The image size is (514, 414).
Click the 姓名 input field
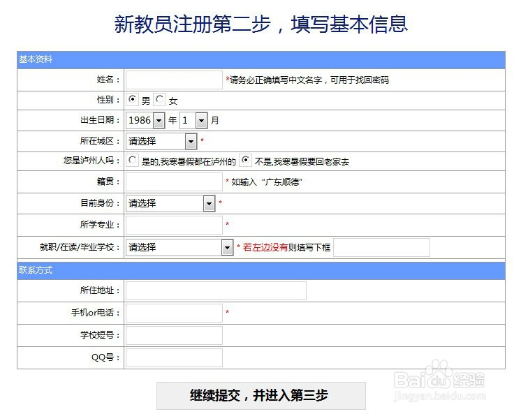click(x=174, y=80)
